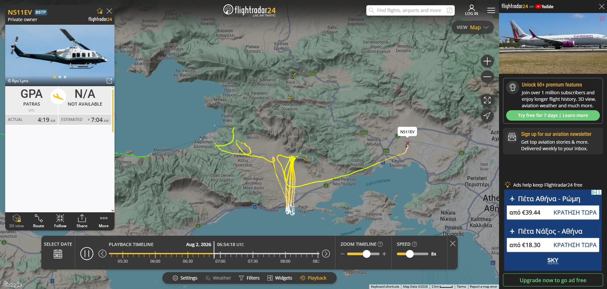Toggle fullscreen map mode
The image size is (607, 289).
pos(487,100)
